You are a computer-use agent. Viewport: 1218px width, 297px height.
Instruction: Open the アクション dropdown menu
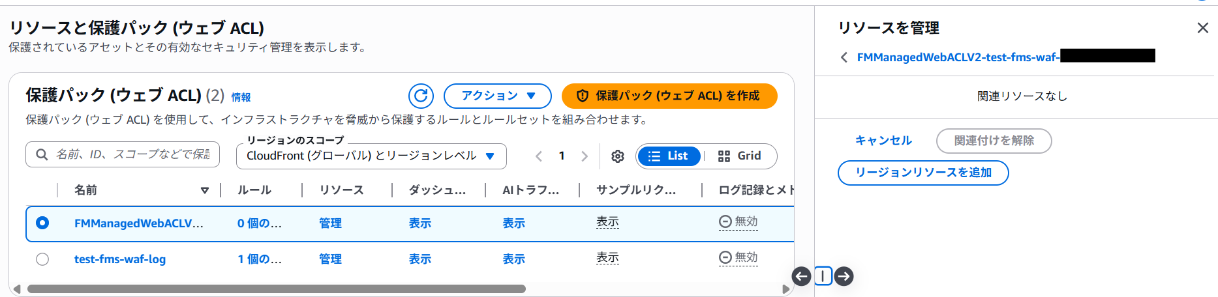pos(498,96)
